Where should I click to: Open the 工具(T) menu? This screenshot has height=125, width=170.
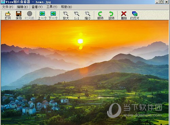click(52, 7)
